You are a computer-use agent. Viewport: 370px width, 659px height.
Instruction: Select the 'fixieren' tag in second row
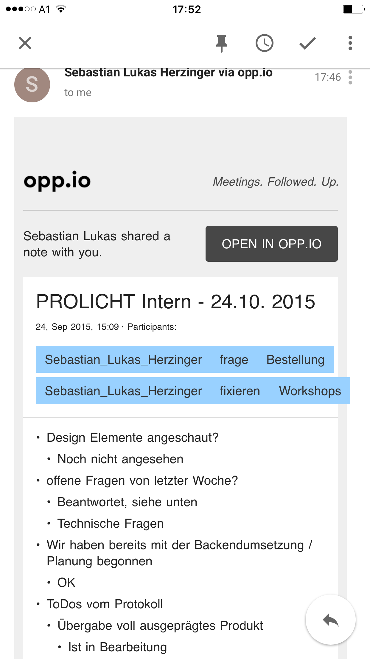[240, 391]
